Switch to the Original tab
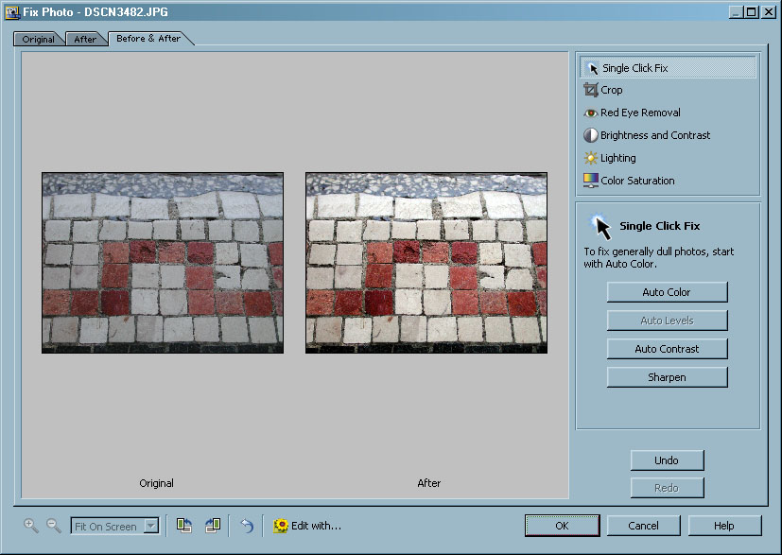Viewport: 782px width, 555px height. click(39, 39)
